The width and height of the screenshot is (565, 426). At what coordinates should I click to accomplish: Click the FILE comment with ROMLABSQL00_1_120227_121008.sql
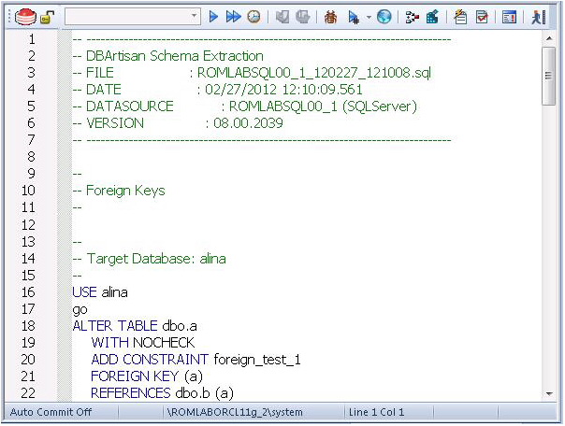pyautogui.click(x=252, y=73)
